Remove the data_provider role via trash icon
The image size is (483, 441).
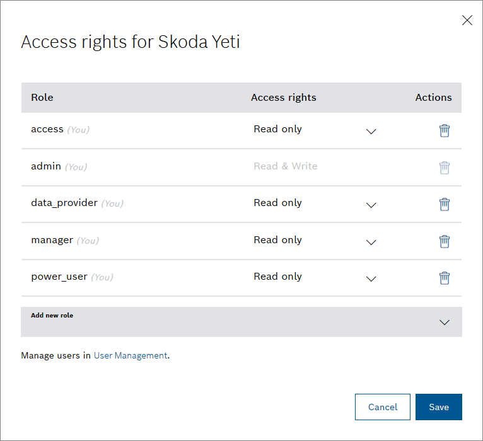coord(445,204)
